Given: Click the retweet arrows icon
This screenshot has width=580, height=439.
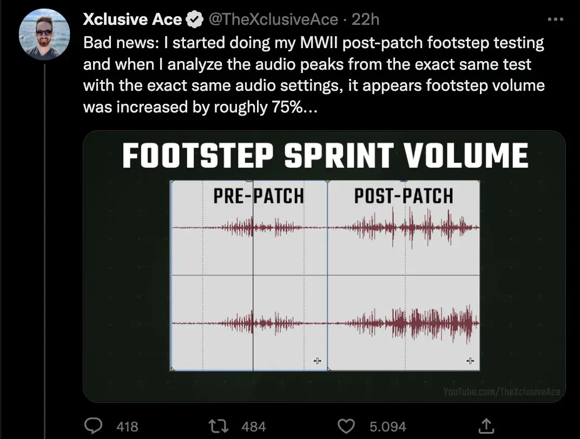Looking at the screenshot, I should (x=218, y=426).
